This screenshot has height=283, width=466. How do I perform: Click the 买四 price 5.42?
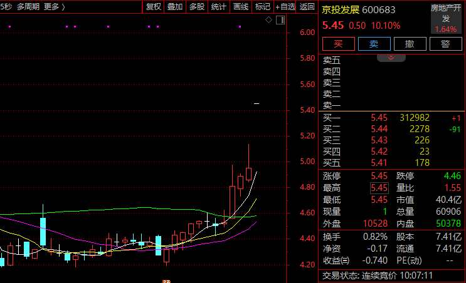379,152
